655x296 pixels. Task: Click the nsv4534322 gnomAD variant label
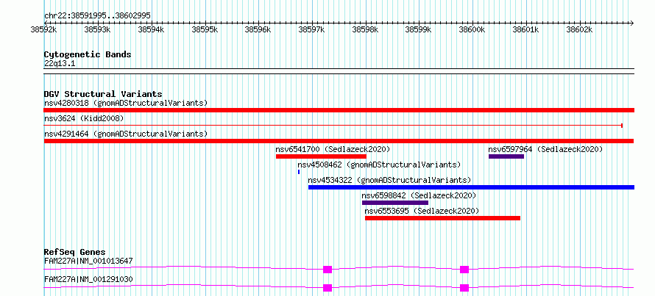click(x=389, y=181)
